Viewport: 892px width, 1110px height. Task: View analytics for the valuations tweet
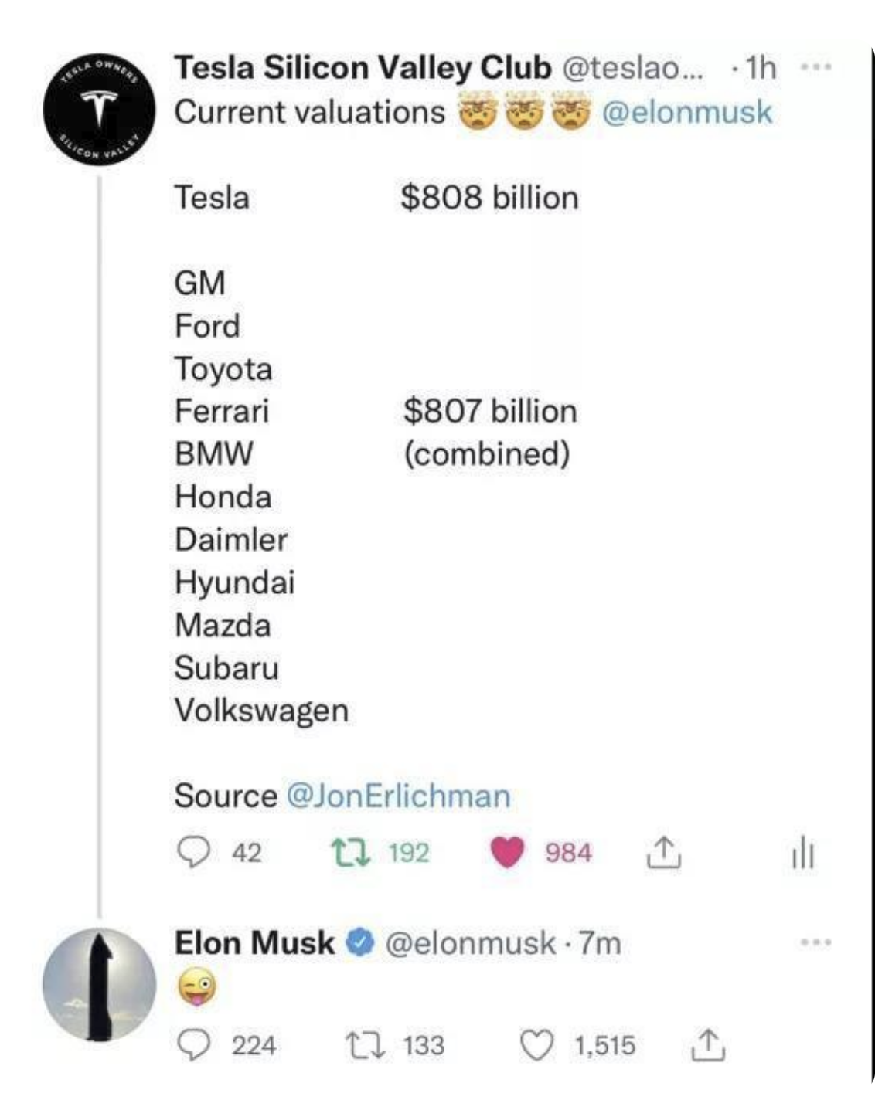point(802,852)
